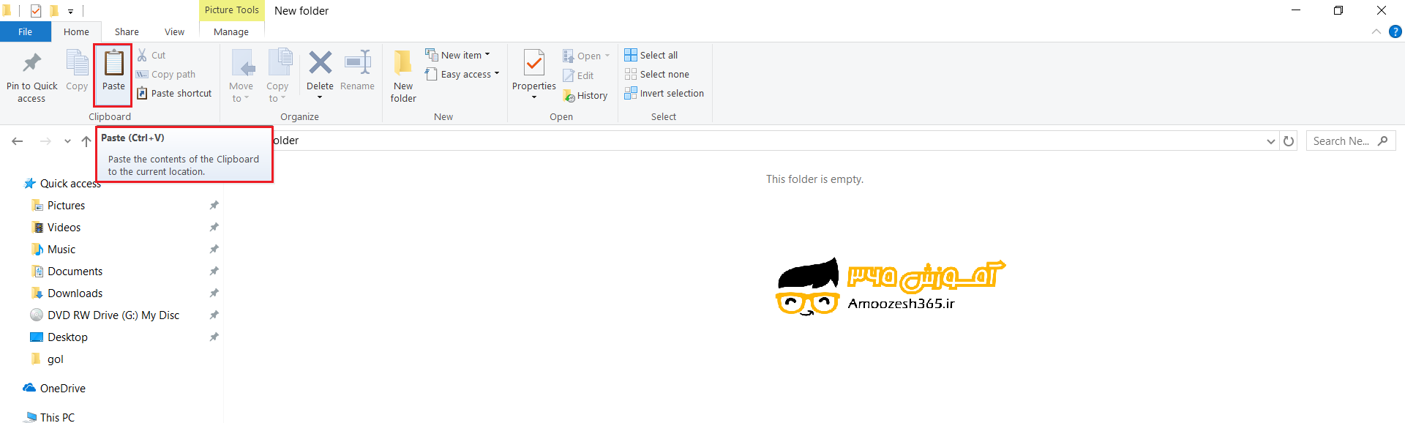Screen dimensions: 1405x423
Task: Click the Copy ribbon button
Action: click(x=77, y=71)
